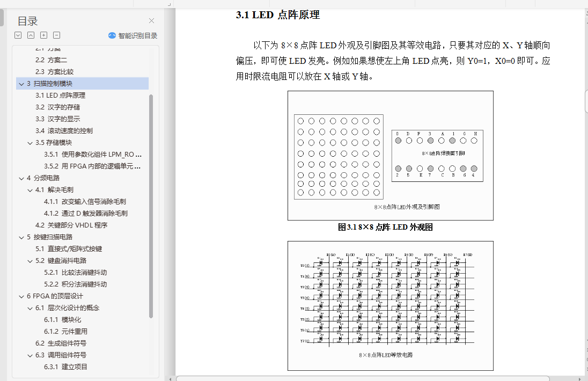Screen dimensions: 588x381
Task: Close the 目录 outline panel
Action: pyautogui.click(x=151, y=20)
